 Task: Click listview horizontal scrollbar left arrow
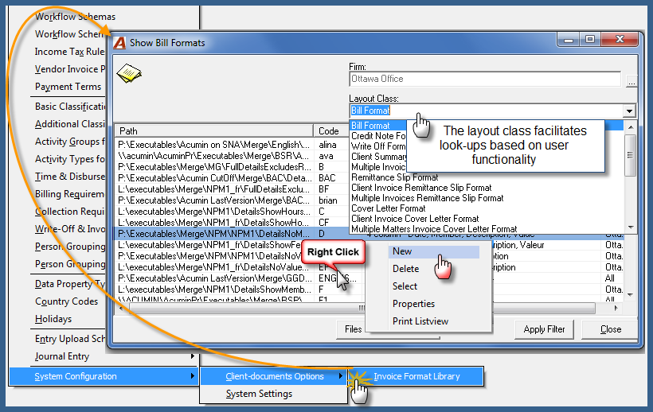pos(121,308)
